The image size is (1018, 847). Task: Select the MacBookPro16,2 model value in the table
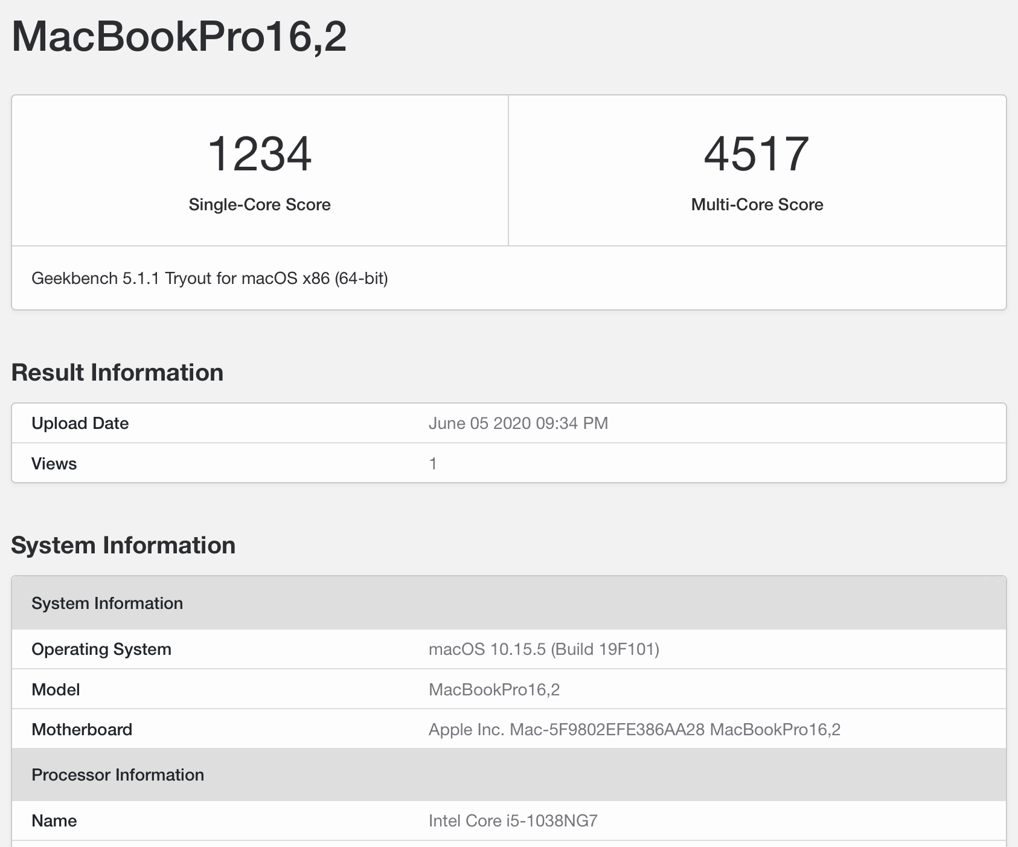[494, 689]
